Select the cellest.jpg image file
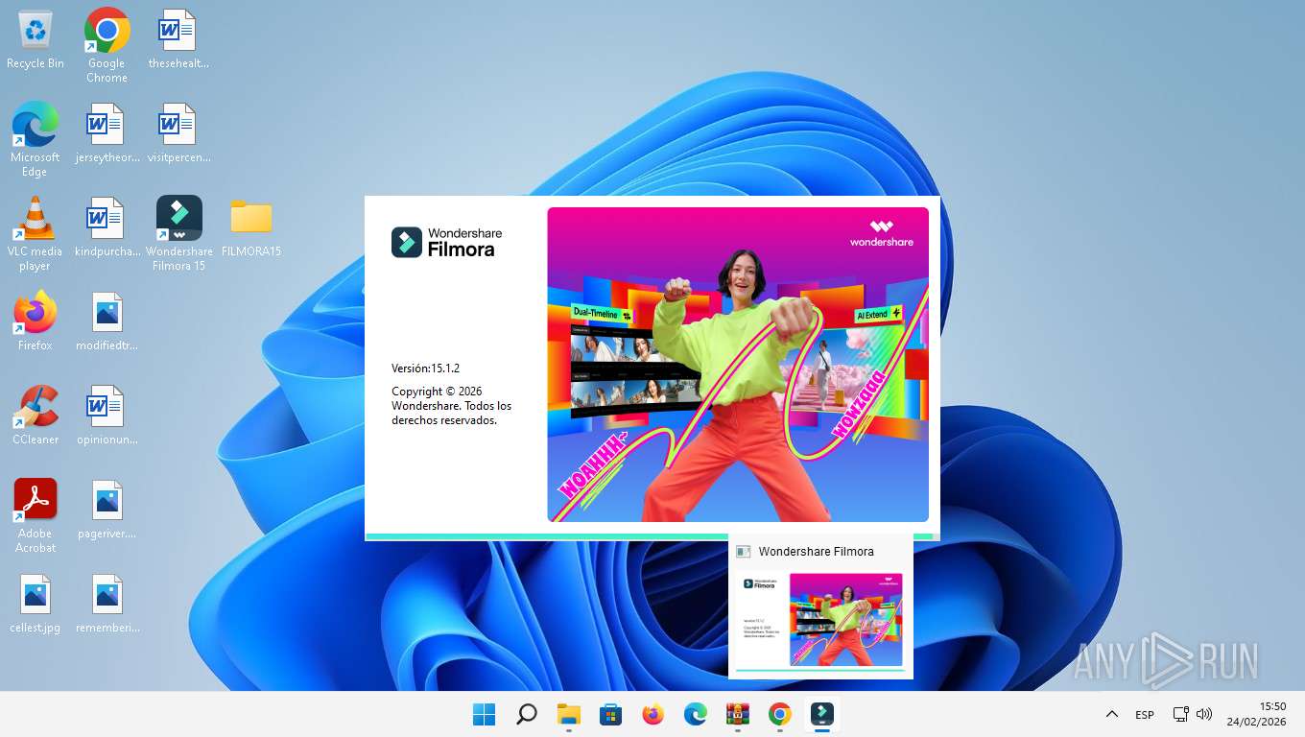 click(36, 604)
